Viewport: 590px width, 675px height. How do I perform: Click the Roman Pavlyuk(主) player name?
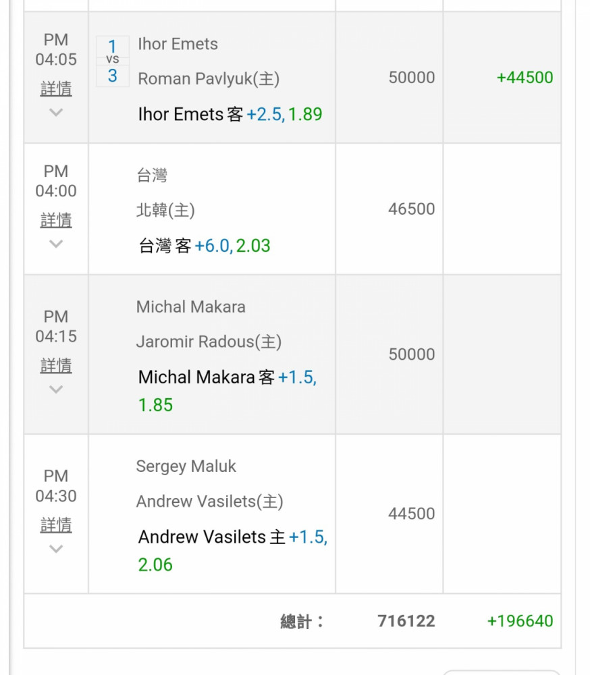209,79
